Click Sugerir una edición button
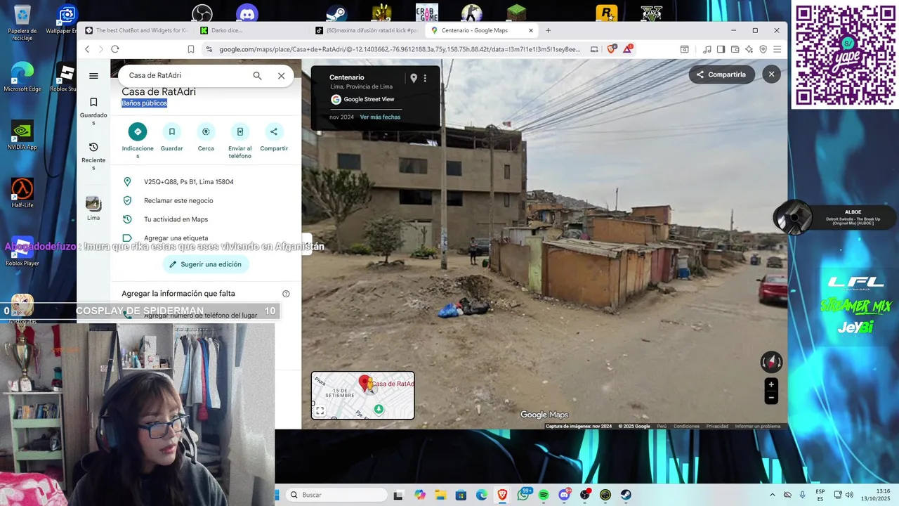 (x=206, y=264)
